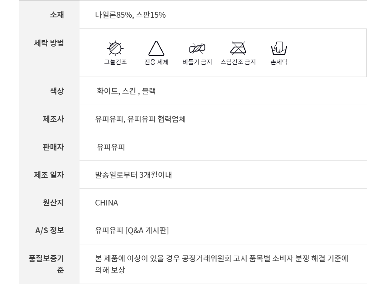Click the hand-wash (손세탁) basin icon
The width and height of the screenshot is (386, 284).
pos(279,48)
